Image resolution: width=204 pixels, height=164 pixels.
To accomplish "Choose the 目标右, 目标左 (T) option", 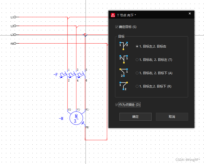I will point(137,60).
